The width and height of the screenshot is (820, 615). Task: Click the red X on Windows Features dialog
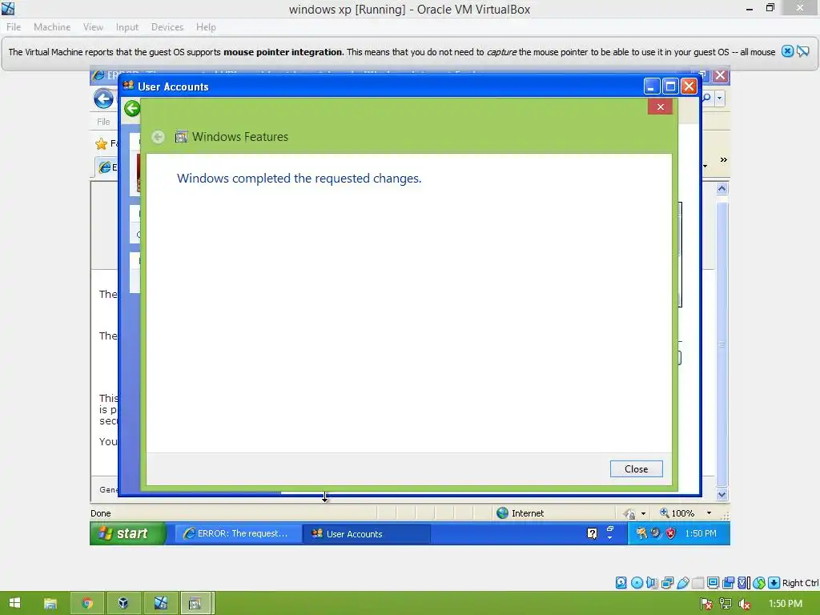660,107
